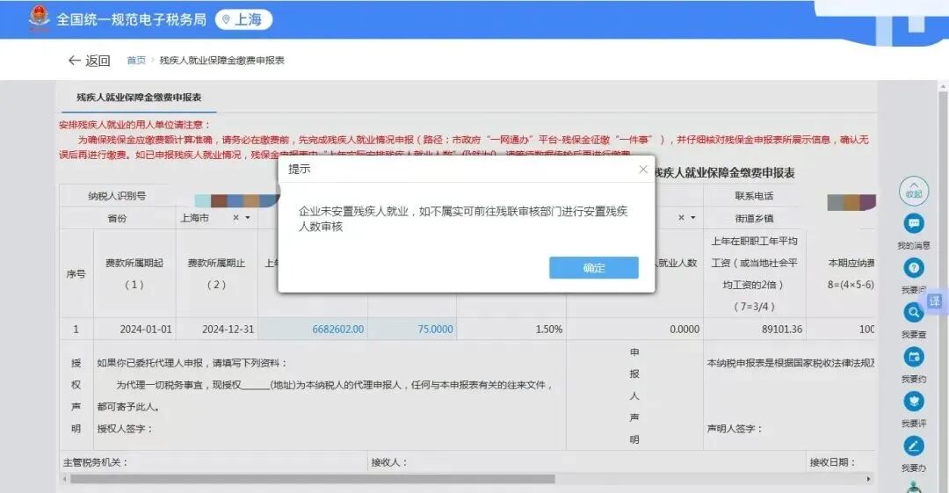Image resolution: width=949 pixels, height=493 pixels.
Task: Expand dropdown arrow left of 街道乡镇
Action: pyautogui.click(x=693, y=218)
